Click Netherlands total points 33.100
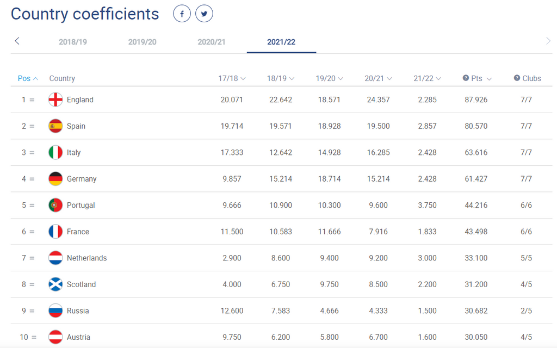The height and width of the screenshot is (348, 557). tap(476, 258)
